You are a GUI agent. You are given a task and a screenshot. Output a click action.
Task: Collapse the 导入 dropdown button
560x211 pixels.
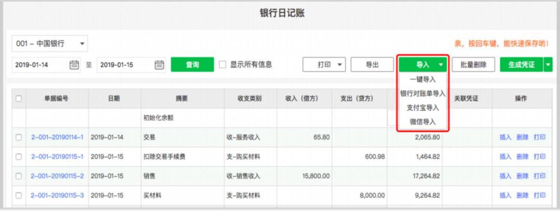click(x=423, y=65)
